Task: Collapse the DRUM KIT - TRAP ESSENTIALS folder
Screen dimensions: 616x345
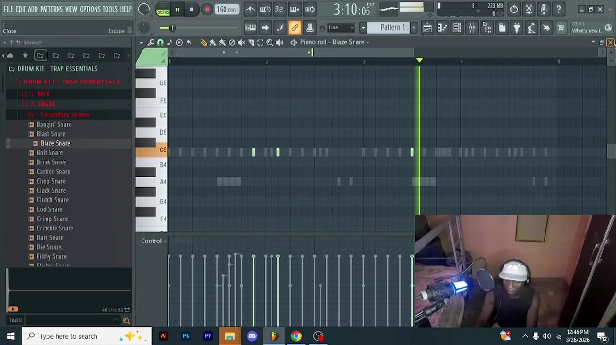Action: click(x=57, y=69)
